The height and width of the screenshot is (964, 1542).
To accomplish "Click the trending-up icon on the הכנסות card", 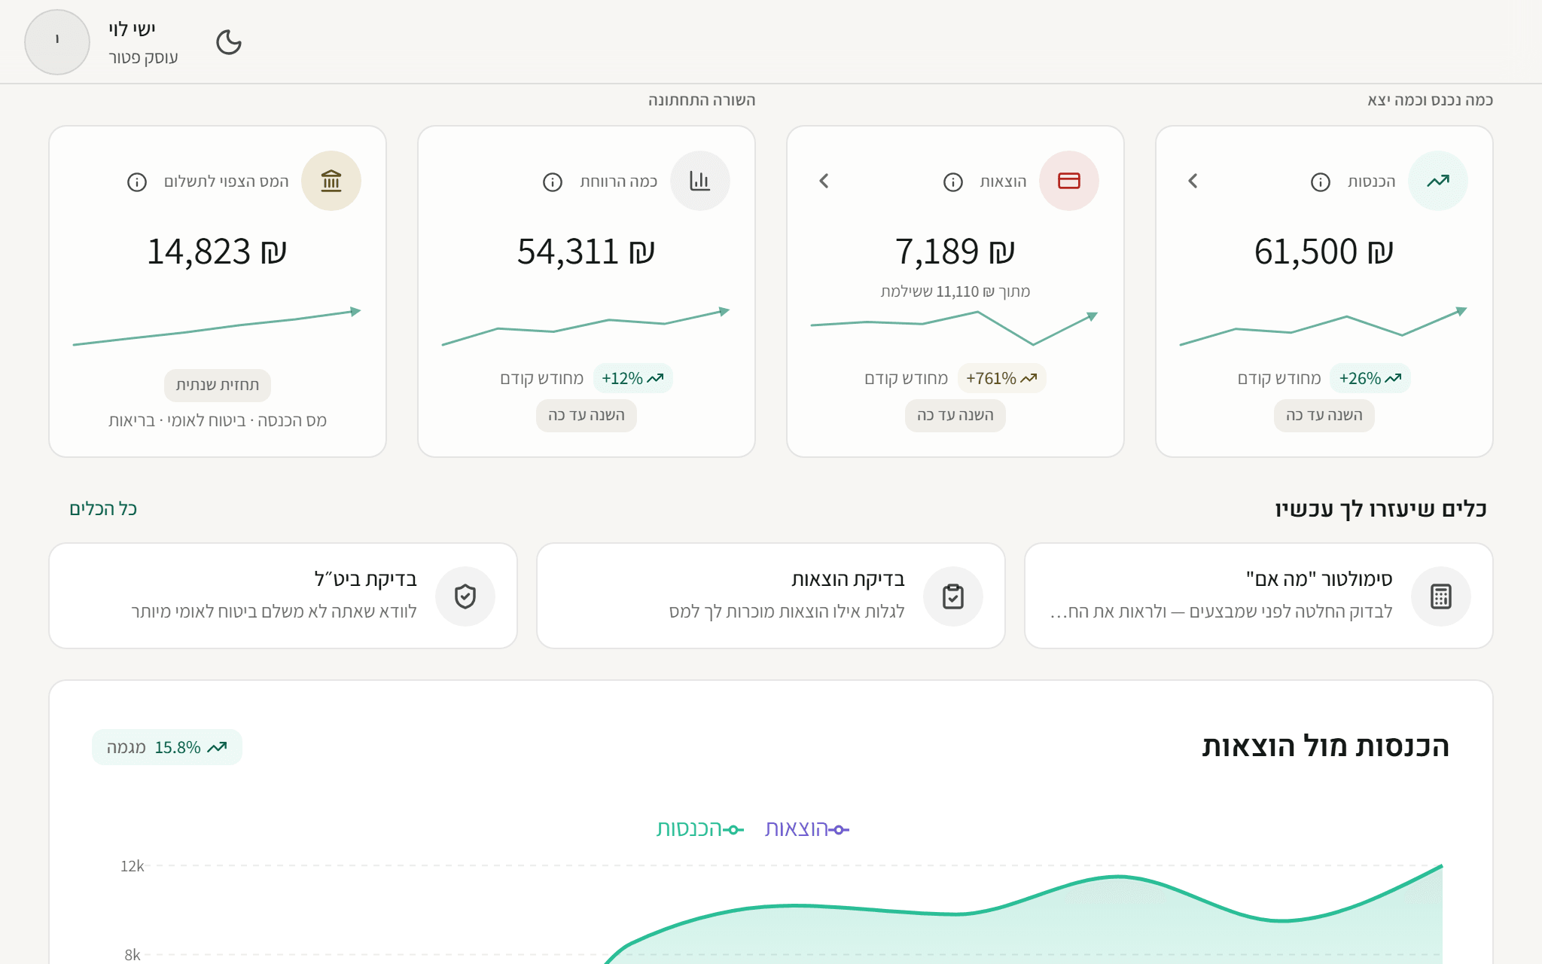I will tap(1438, 181).
